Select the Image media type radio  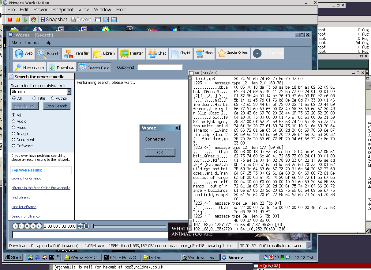13,133
